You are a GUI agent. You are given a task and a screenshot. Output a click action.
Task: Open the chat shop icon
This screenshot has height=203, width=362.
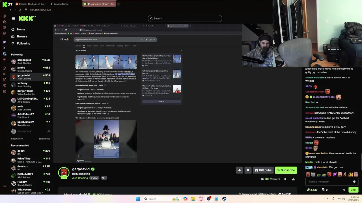[323, 190]
